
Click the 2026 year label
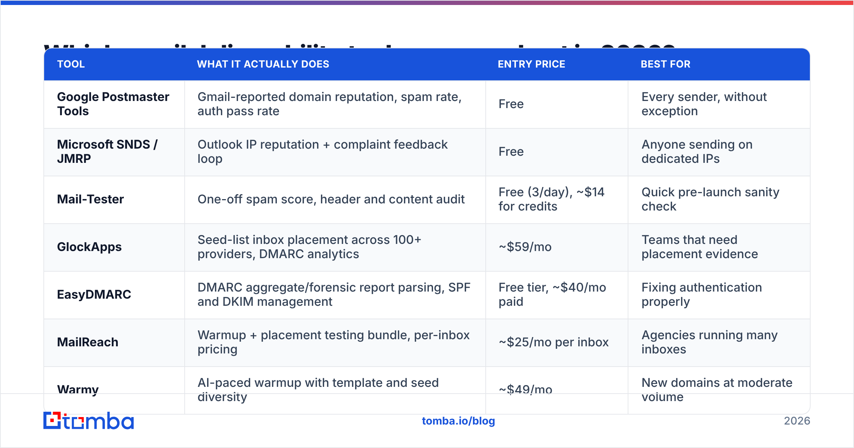pos(797,421)
